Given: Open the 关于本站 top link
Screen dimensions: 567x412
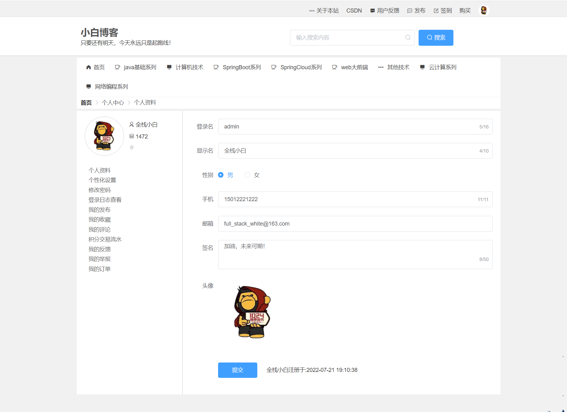Looking at the screenshot, I should (327, 11).
